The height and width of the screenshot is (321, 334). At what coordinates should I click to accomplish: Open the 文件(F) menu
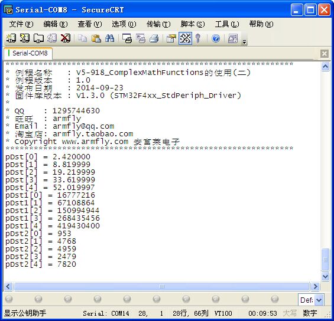click(x=21, y=24)
